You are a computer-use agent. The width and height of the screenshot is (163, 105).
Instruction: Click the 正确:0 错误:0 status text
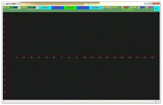(128, 10)
